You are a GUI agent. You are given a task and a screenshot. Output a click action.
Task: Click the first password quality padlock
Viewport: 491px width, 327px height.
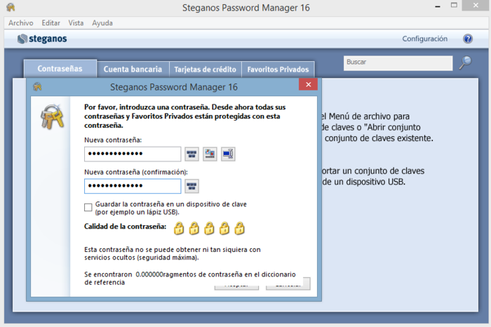point(179,228)
